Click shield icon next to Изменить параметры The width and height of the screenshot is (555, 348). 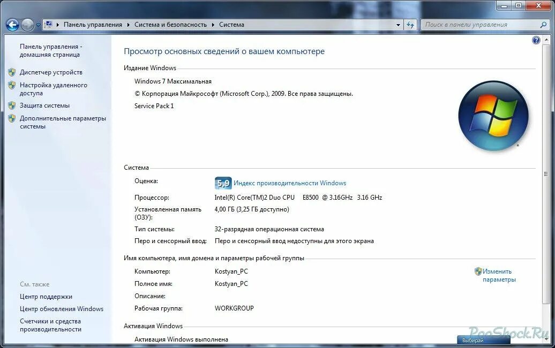click(x=478, y=271)
